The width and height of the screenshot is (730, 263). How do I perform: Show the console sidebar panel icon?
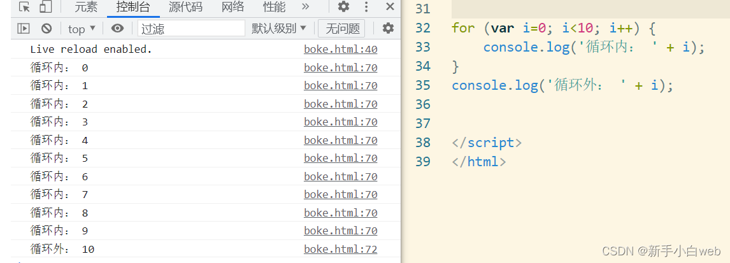pyautogui.click(x=24, y=29)
